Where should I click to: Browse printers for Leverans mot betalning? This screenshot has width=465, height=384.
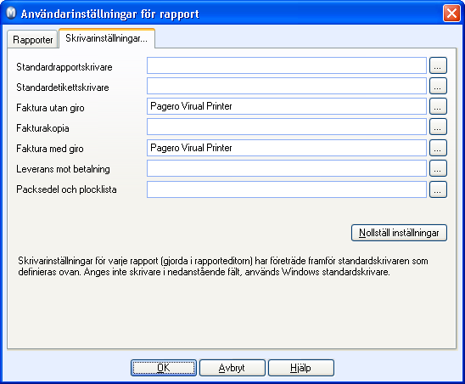point(438,168)
